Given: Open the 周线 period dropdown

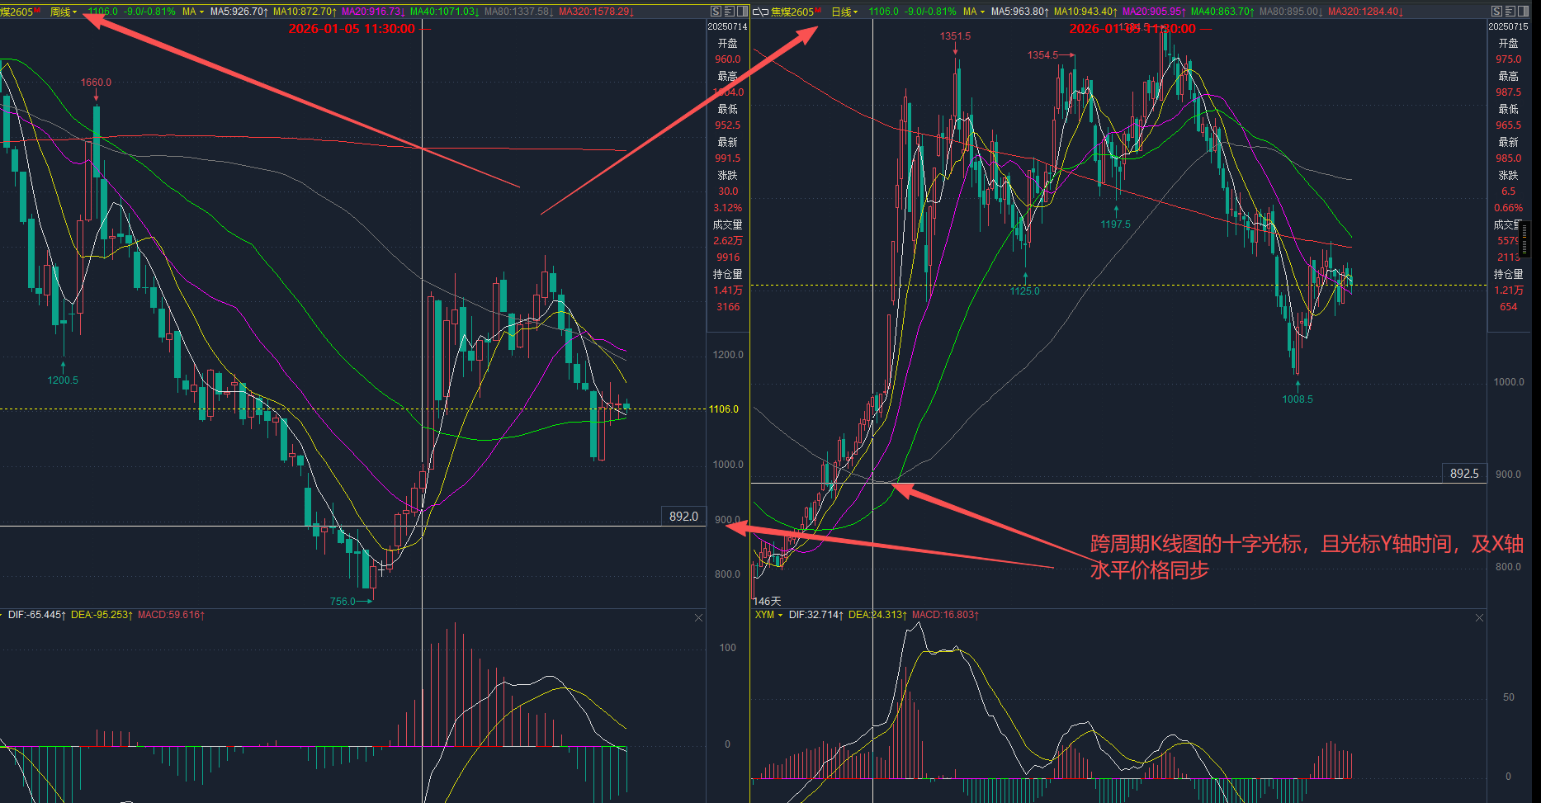Looking at the screenshot, I should click(x=63, y=12).
